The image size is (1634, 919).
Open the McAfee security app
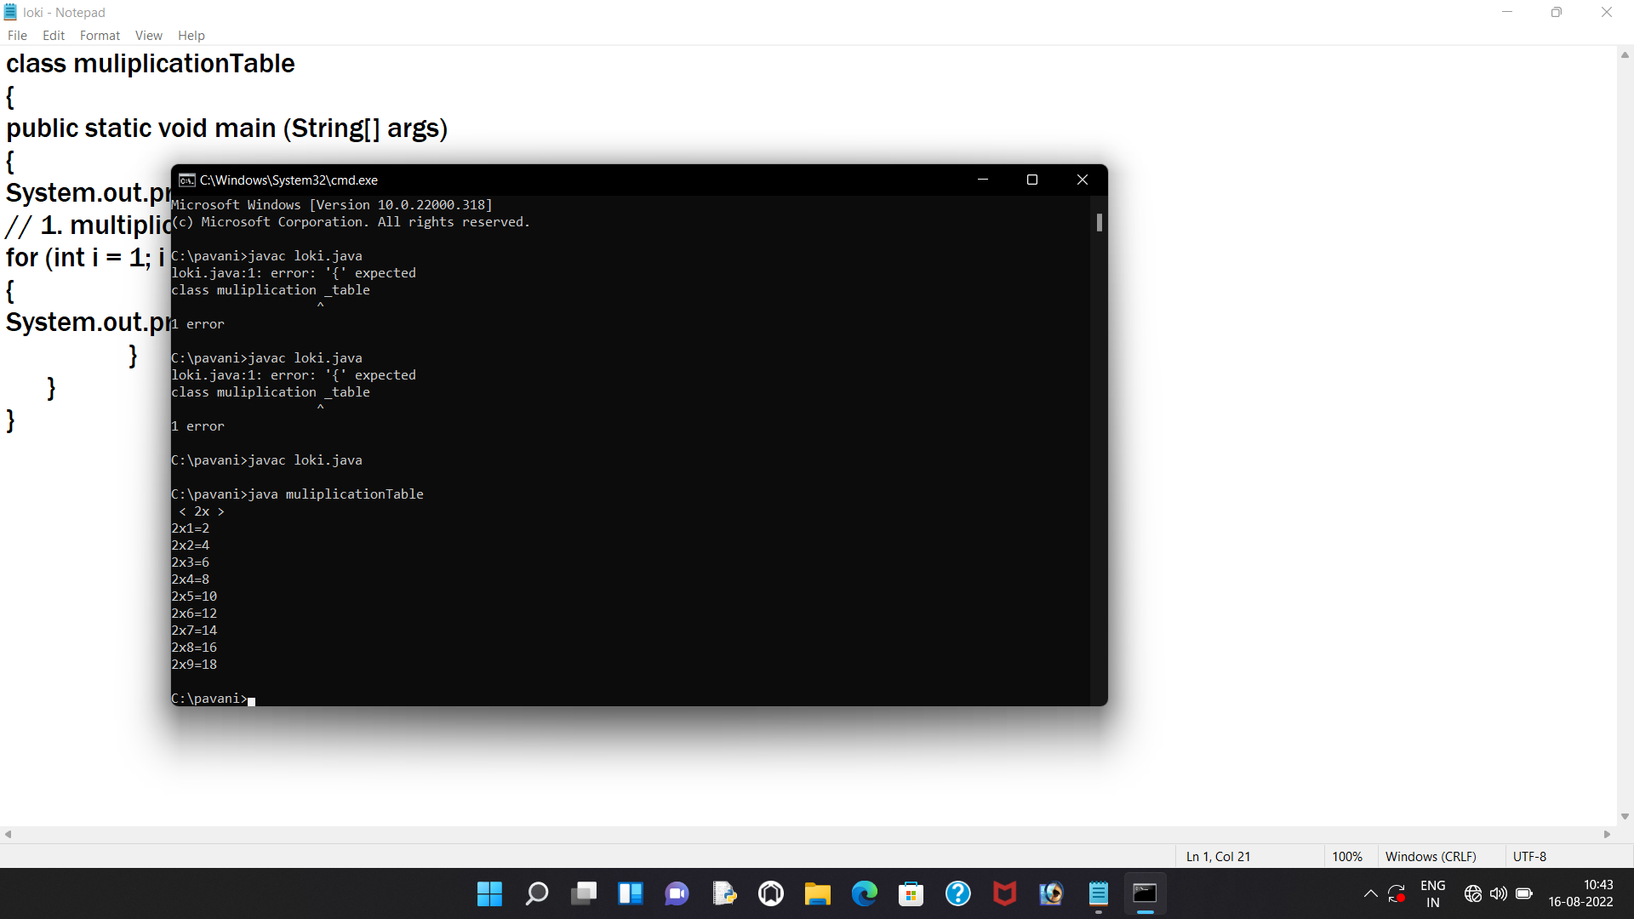(1005, 893)
